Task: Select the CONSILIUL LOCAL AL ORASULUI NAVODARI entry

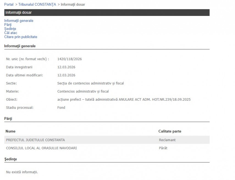Action: point(41,148)
